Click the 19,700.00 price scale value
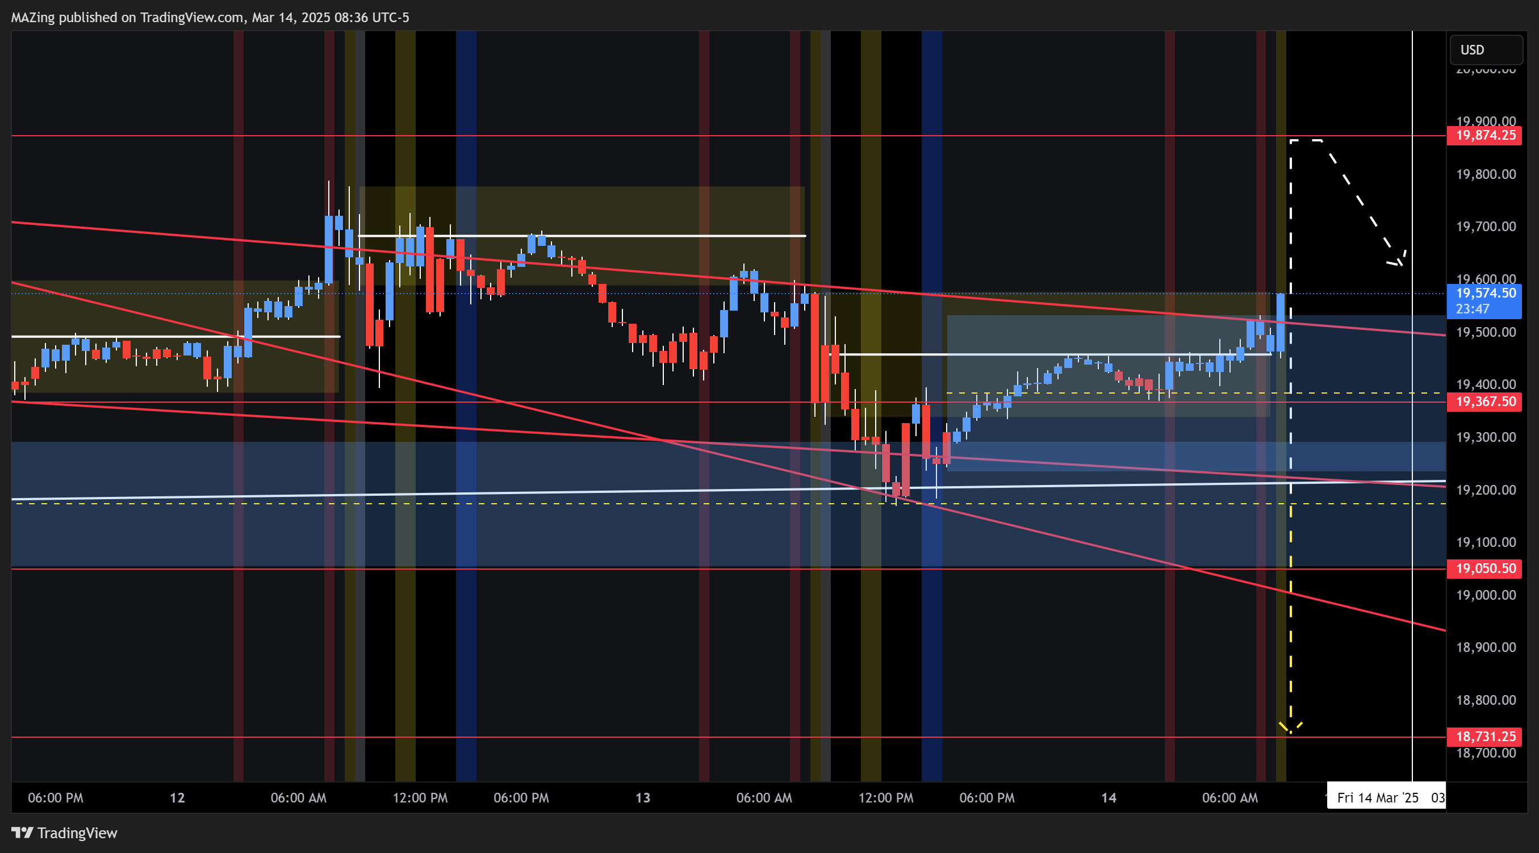 (x=1486, y=227)
